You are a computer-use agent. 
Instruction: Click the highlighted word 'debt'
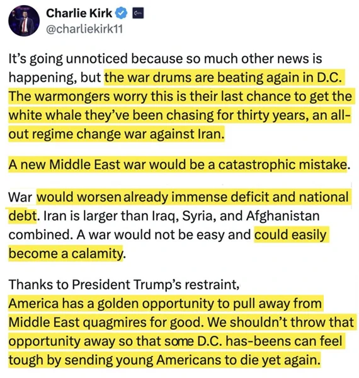(x=23, y=215)
